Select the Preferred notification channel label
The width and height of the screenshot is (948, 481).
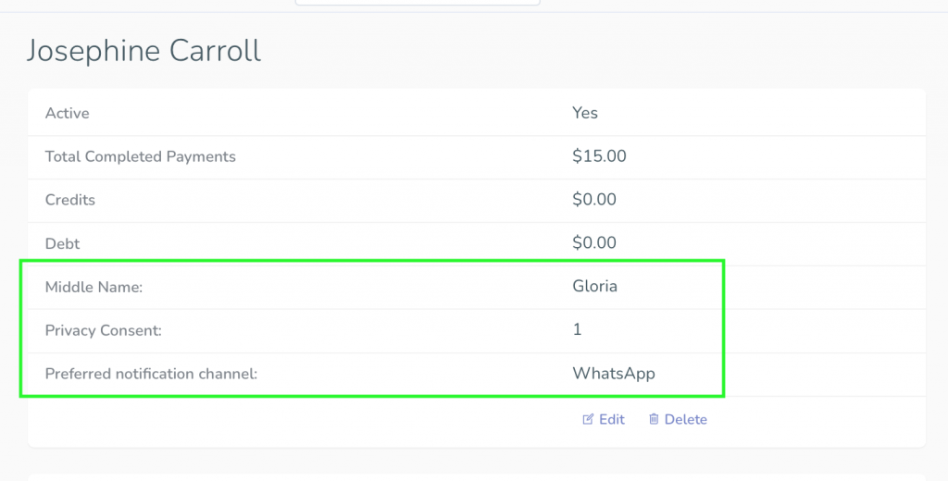pos(151,374)
